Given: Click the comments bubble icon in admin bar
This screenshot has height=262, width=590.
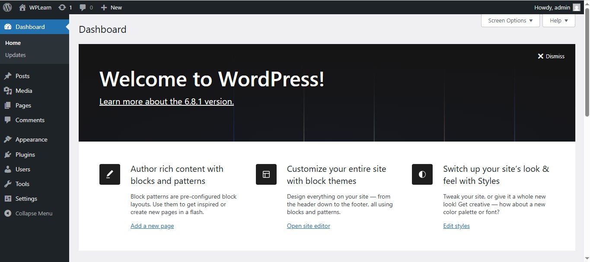Looking at the screenshot, I should tap(83, 7).
